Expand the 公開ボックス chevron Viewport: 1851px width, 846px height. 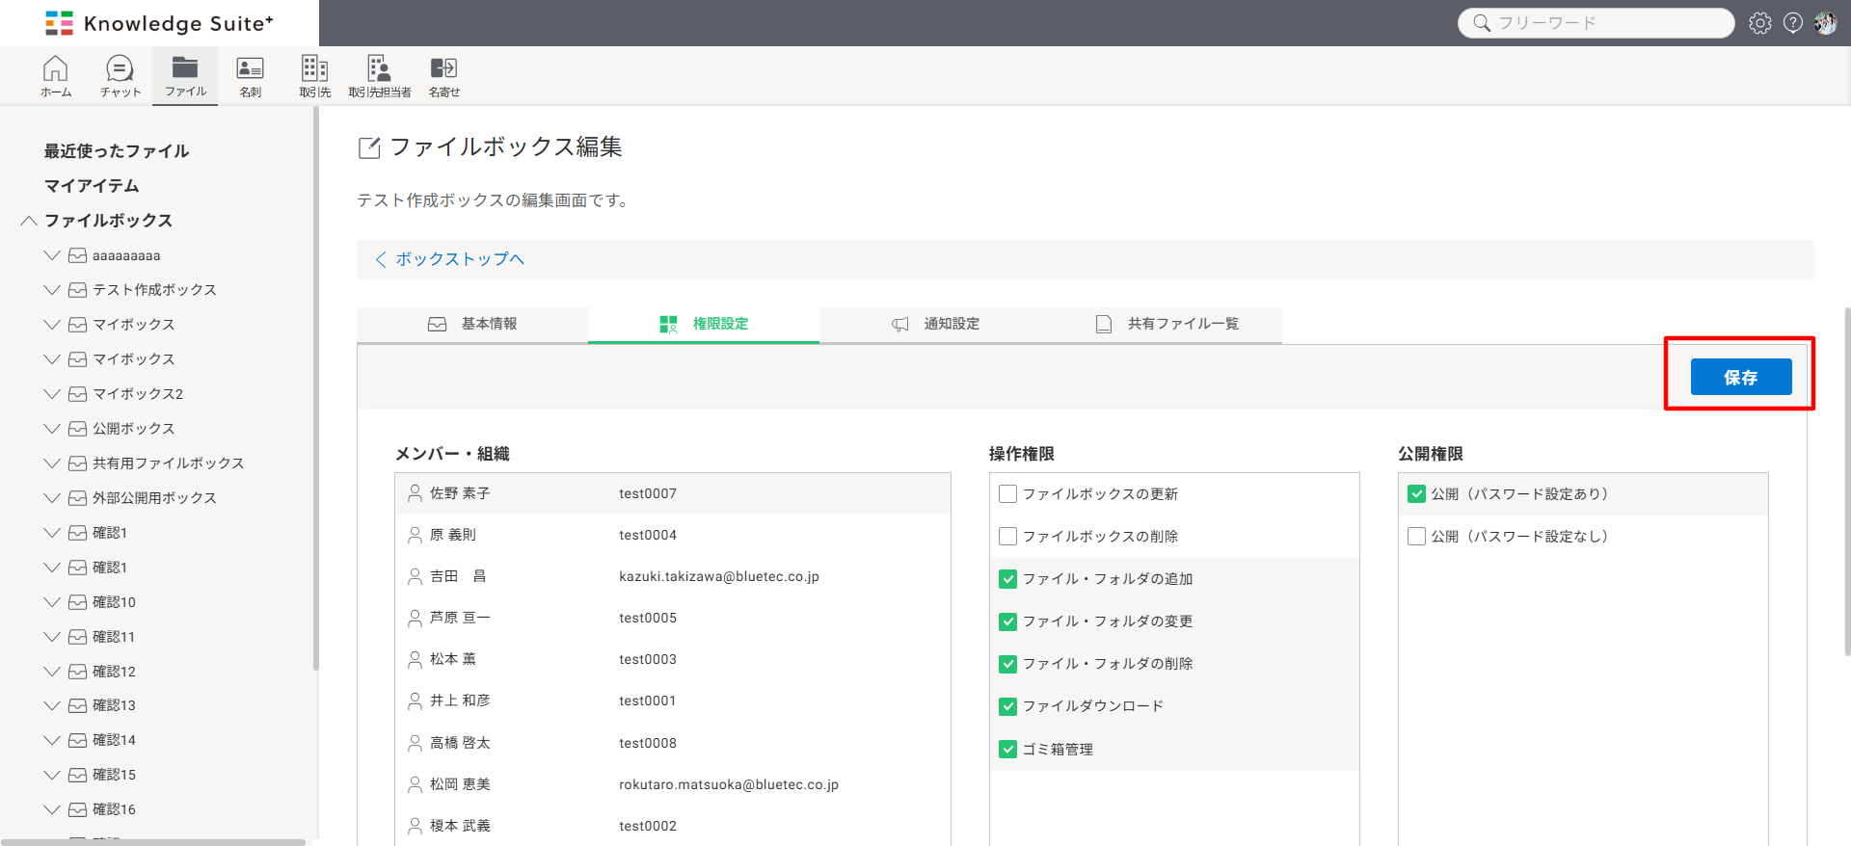point(52,429)
